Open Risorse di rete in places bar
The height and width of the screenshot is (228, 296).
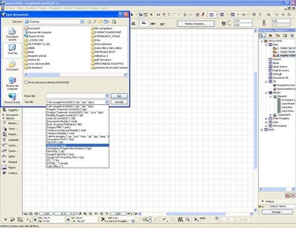tap(12, 98)
